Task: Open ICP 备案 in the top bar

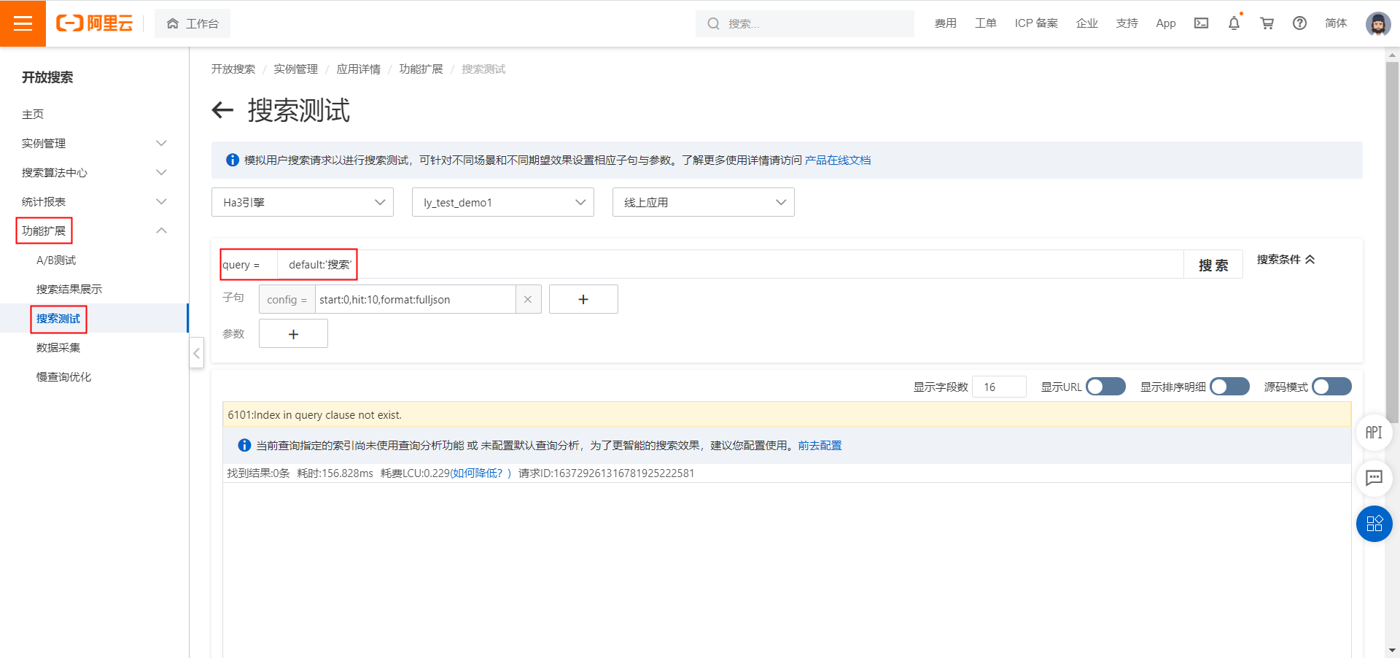Action: (x=1036, y=23)
